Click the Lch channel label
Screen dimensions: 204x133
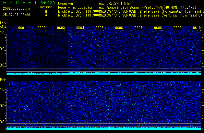click(3, 23)
